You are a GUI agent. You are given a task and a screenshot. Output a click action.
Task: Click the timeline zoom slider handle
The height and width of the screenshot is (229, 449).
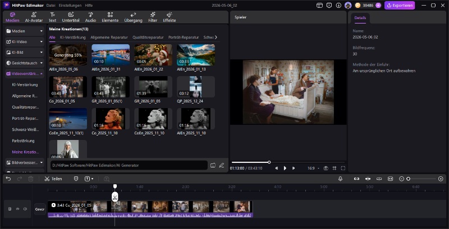[409, 179]
